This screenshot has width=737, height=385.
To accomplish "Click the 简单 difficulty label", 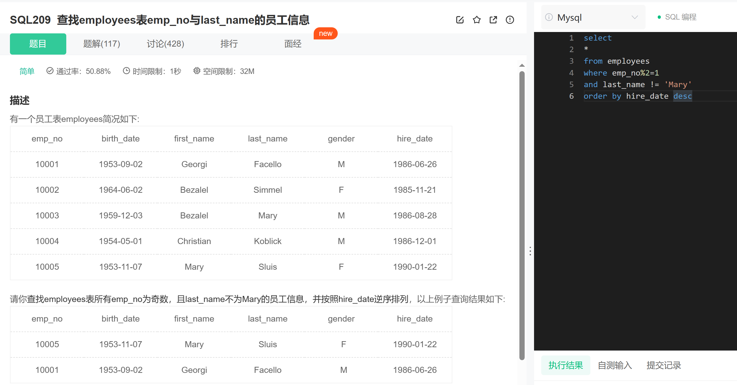I will [x=27, y=71].
